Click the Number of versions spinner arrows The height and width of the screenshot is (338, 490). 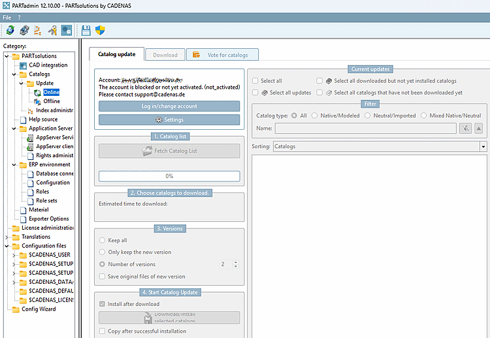point(236,264)
